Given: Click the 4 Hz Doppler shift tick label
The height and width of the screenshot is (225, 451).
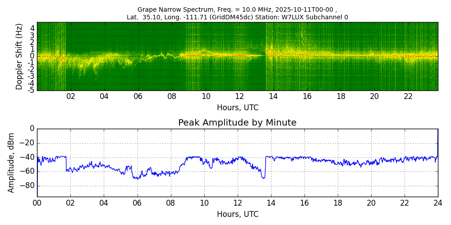Looking at the screenshot, I should pyautogui.click(x=32, y=28).
